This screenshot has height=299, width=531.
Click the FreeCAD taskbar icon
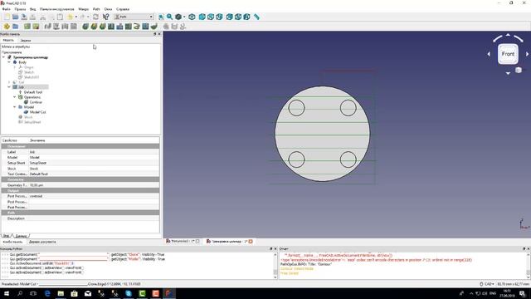coord(169,293)
